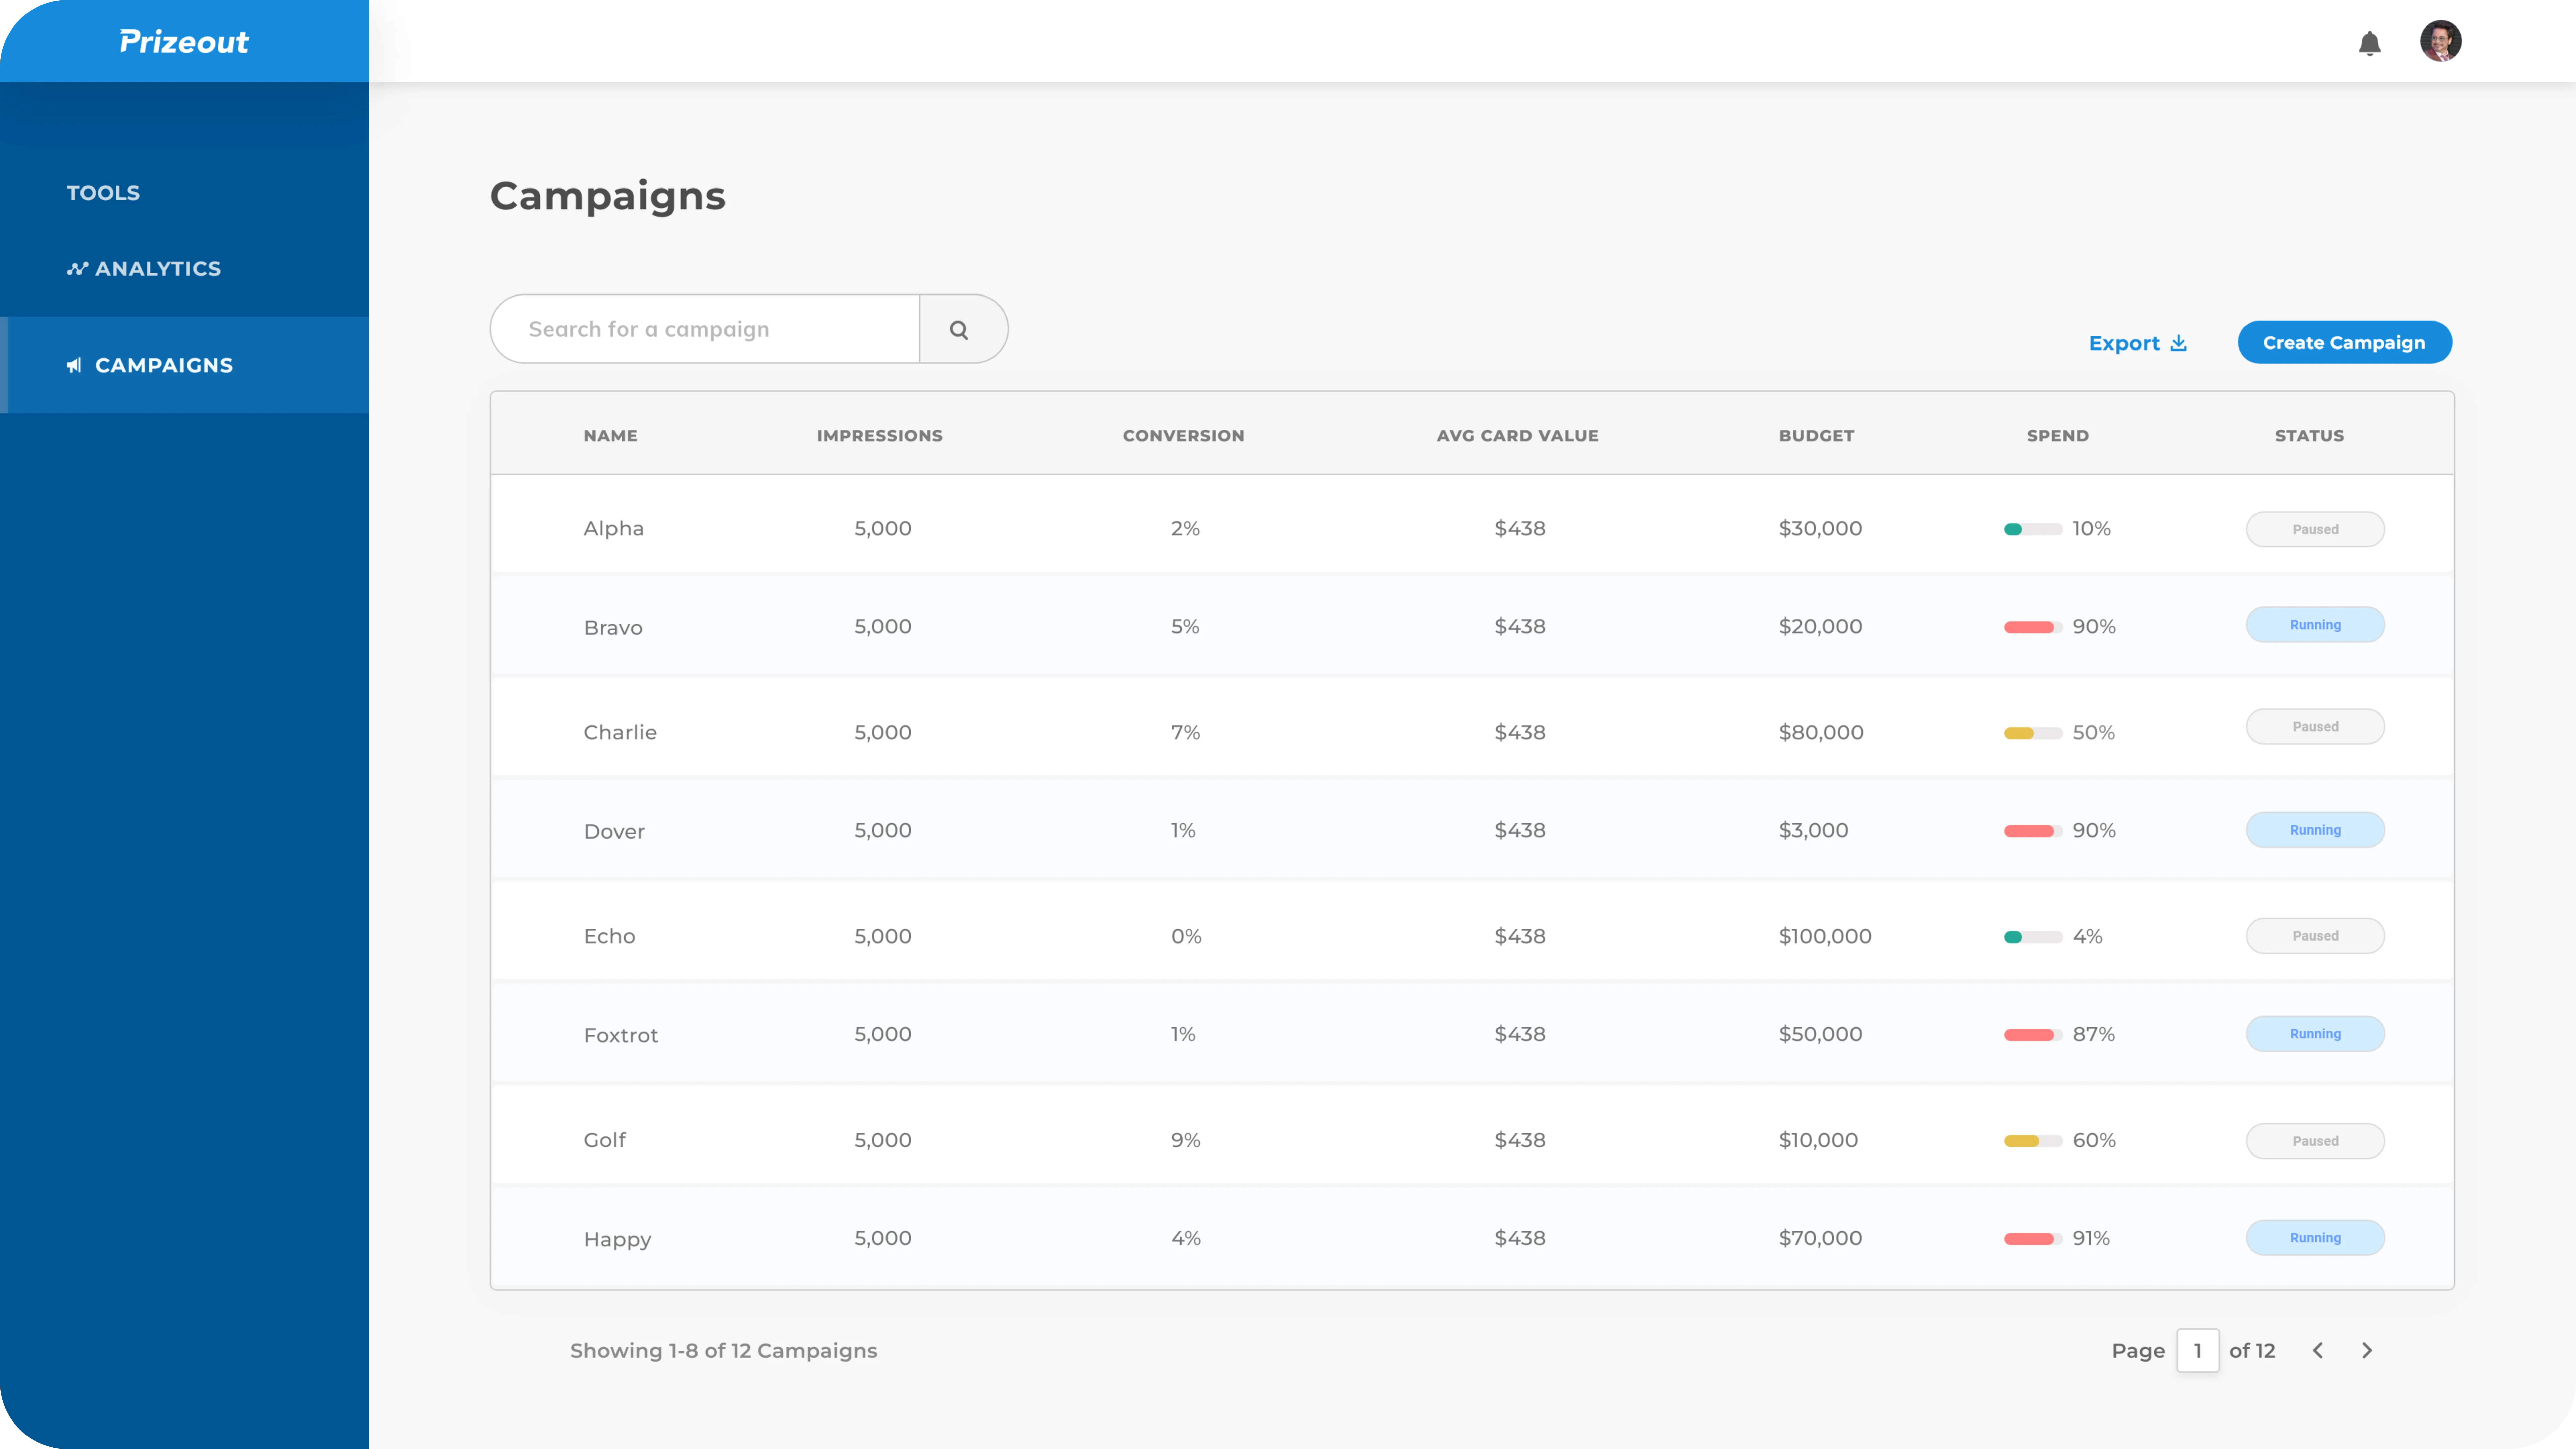Screen dimensions: 2576x1449
Task: Go to the next page arrow
Action: click(2367, 1351)
